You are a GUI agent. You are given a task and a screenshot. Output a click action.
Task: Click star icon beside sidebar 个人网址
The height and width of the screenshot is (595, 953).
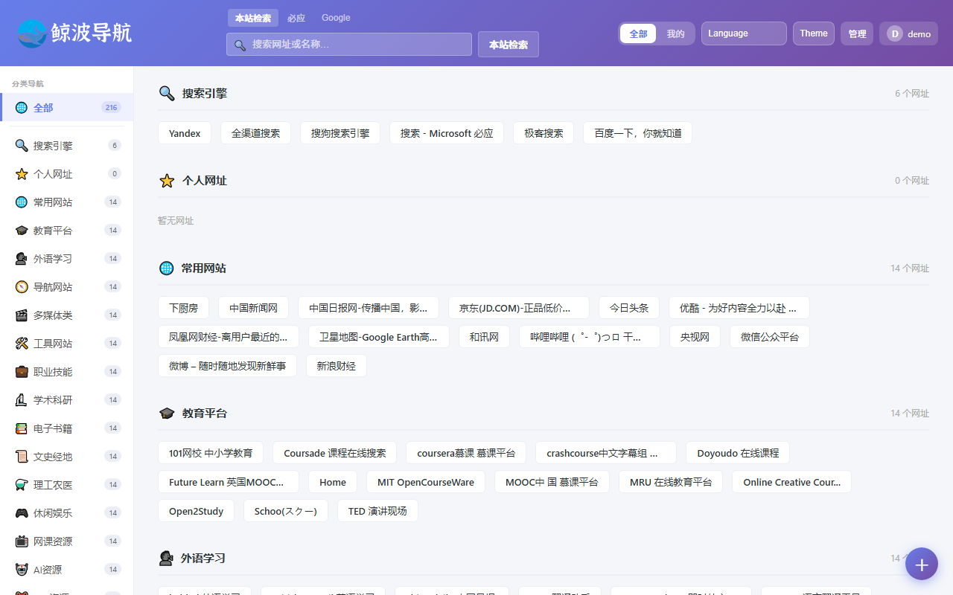coord(22,174)
